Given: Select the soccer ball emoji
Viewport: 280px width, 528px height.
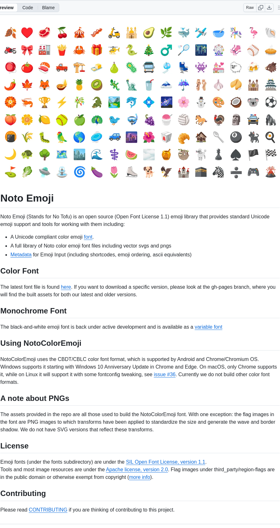Looking at the screenshot, I should 271,102.
